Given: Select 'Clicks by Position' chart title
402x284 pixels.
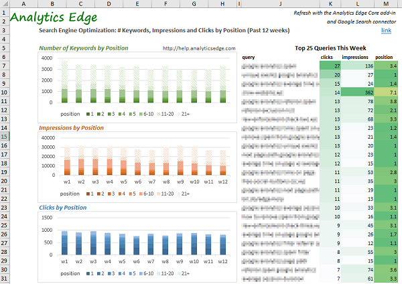Looking at the screenshot, I should (x=62, y=208).
